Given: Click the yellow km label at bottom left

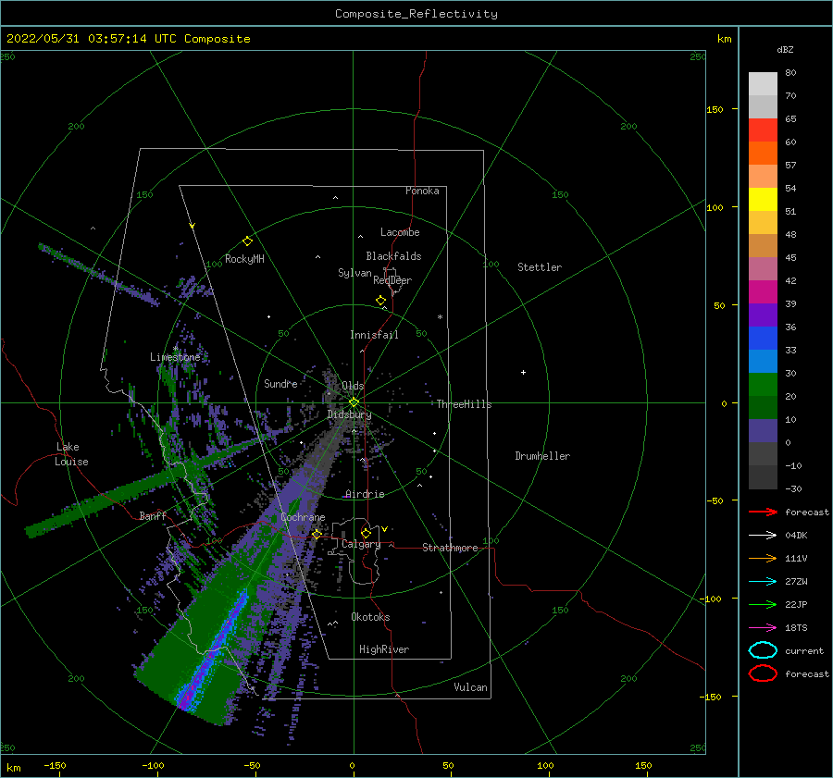Looking at the screenshot, I should [x=13, y=768].
